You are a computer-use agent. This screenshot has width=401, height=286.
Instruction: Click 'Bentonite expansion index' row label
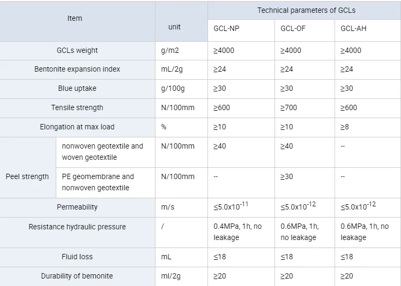coord(77,69)
